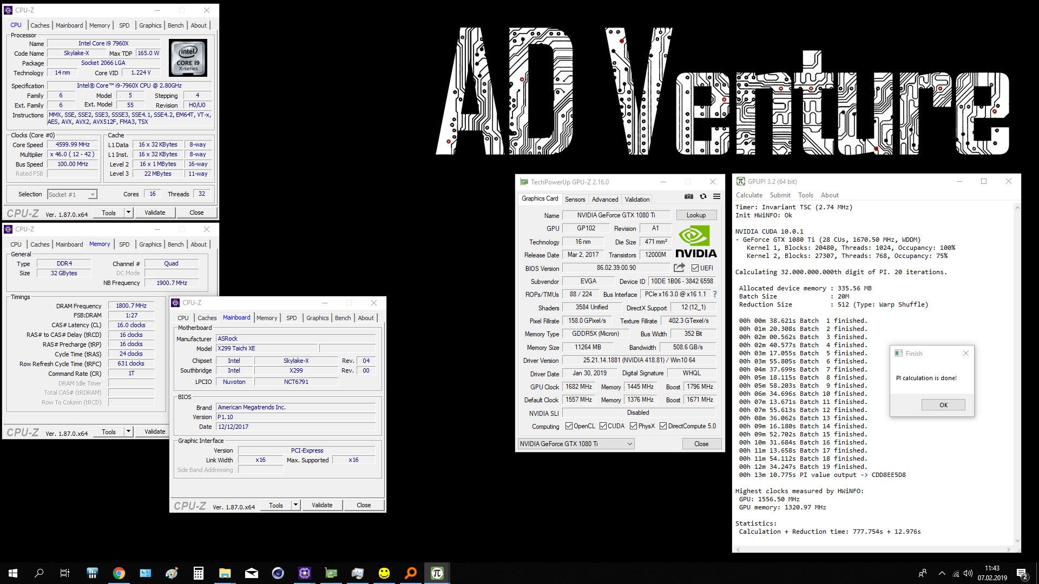The image size is (1039, 584).
Task: Open Windows Start menu
Action: (x=13, y=573)
